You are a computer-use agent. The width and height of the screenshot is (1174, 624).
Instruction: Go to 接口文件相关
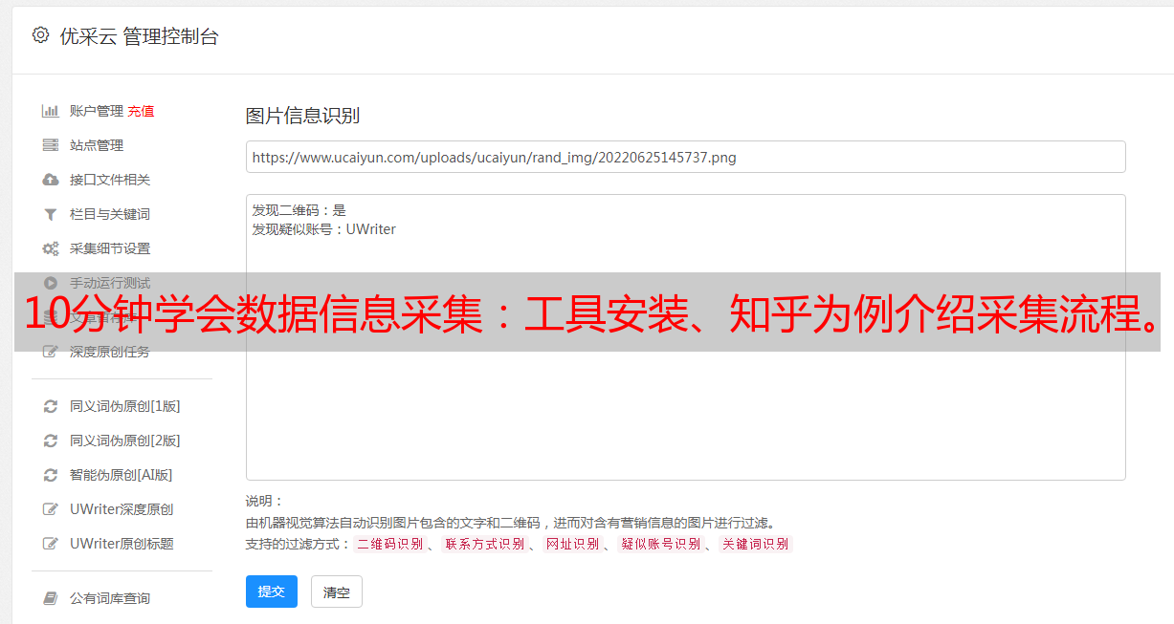click(110, 180)
